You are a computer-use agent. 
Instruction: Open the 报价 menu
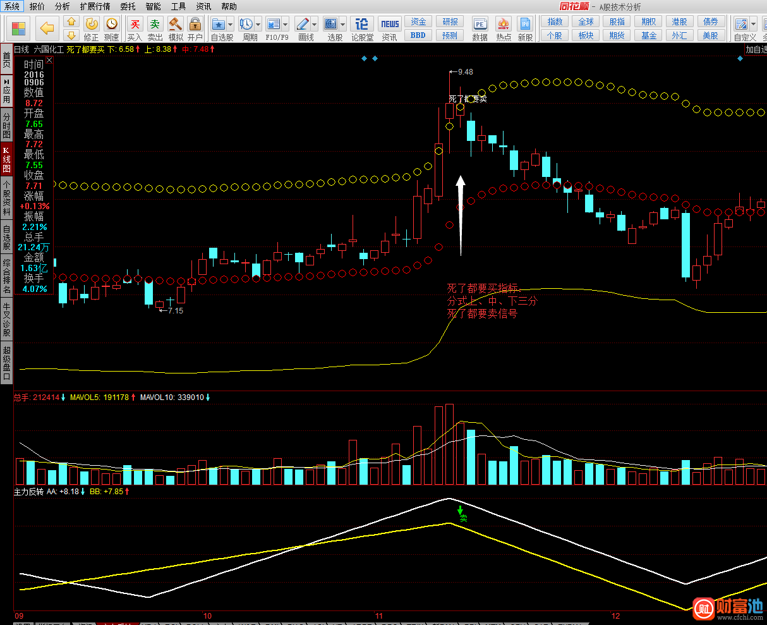(37, 6)
